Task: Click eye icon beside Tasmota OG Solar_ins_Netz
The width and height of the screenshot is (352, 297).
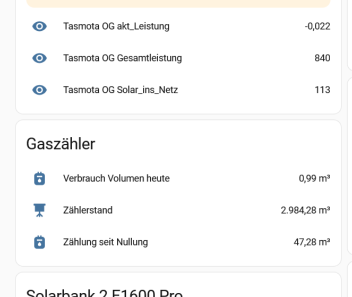Action: (x=40, y=90)
